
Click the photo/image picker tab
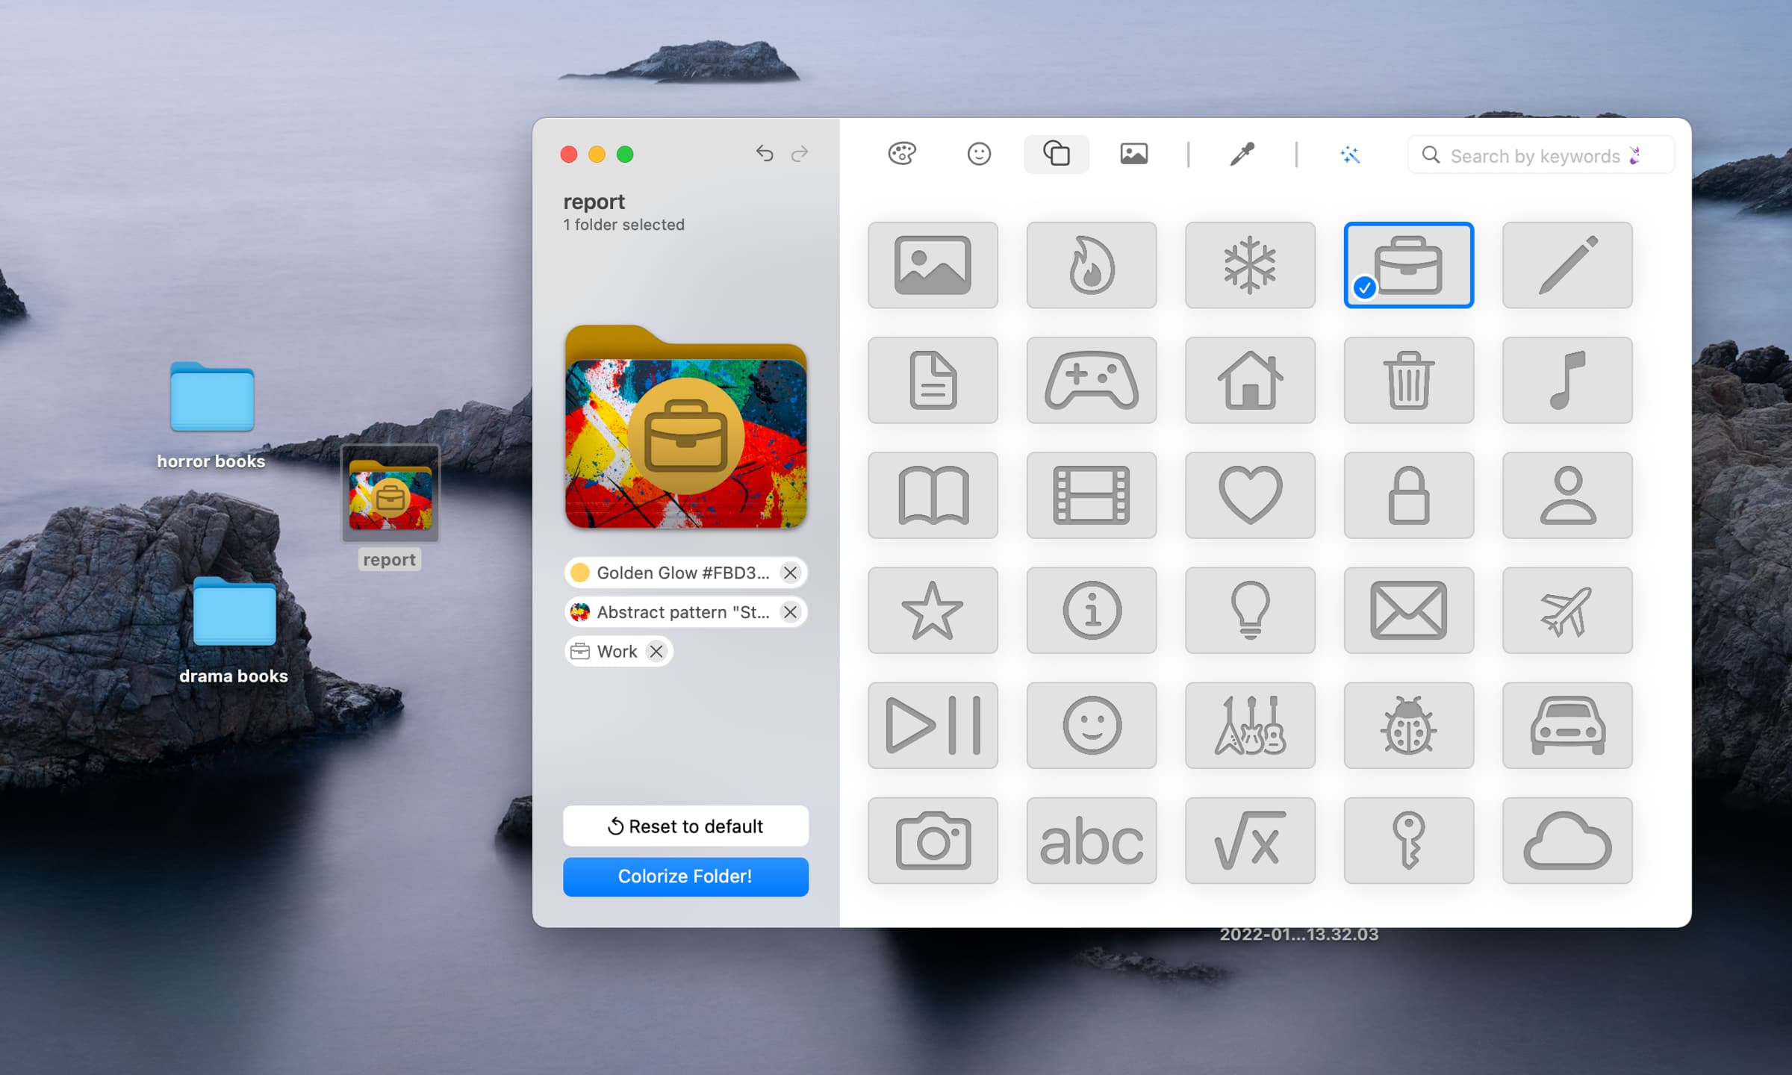coord(1133,155)
